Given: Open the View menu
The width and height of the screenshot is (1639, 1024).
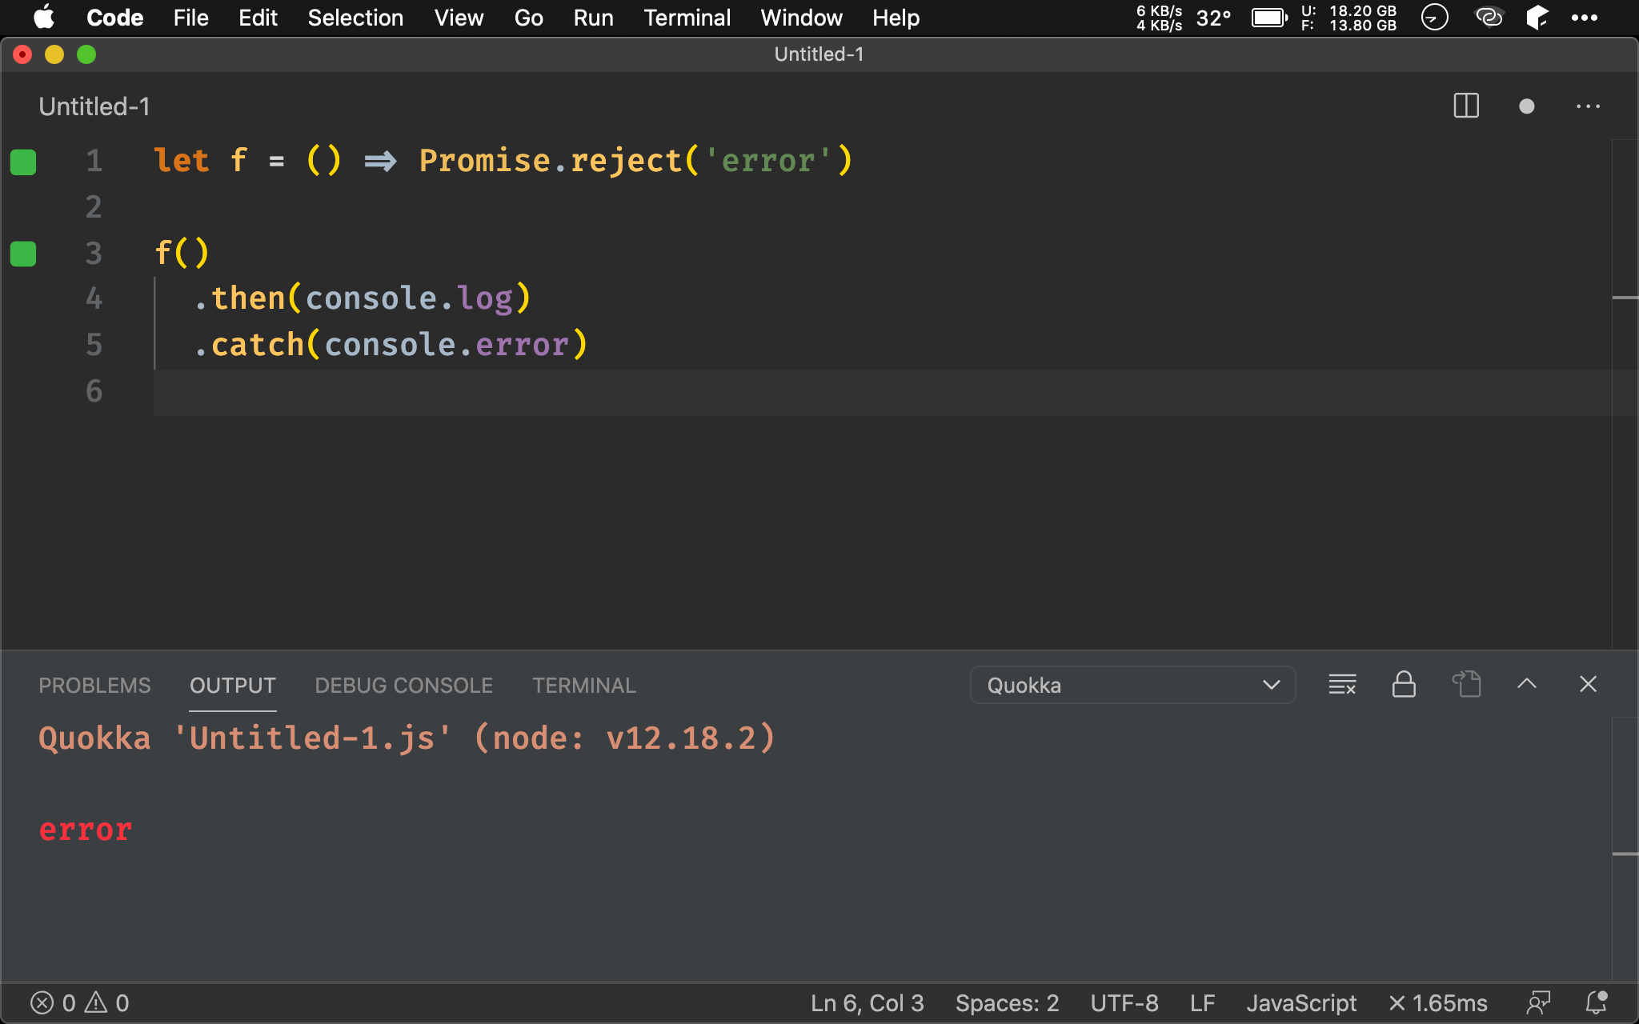Looking at the screenshot, I should pos(459,18).
